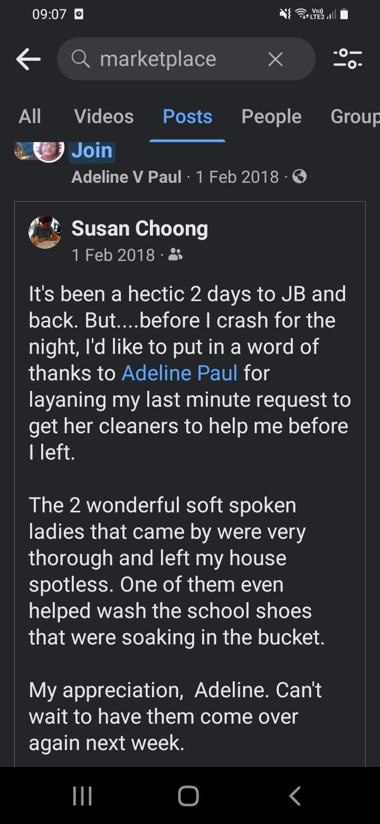The image size is (380, 824).
Task: Tap Susan Choong's profile picture
Action: tap(45, 232)
